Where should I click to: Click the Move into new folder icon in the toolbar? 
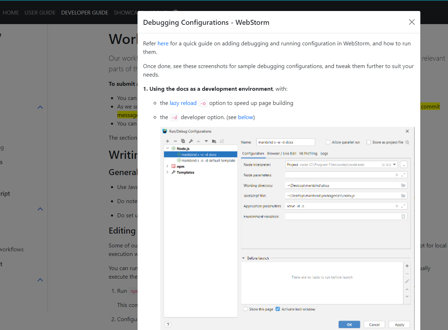tap(214, 141)
